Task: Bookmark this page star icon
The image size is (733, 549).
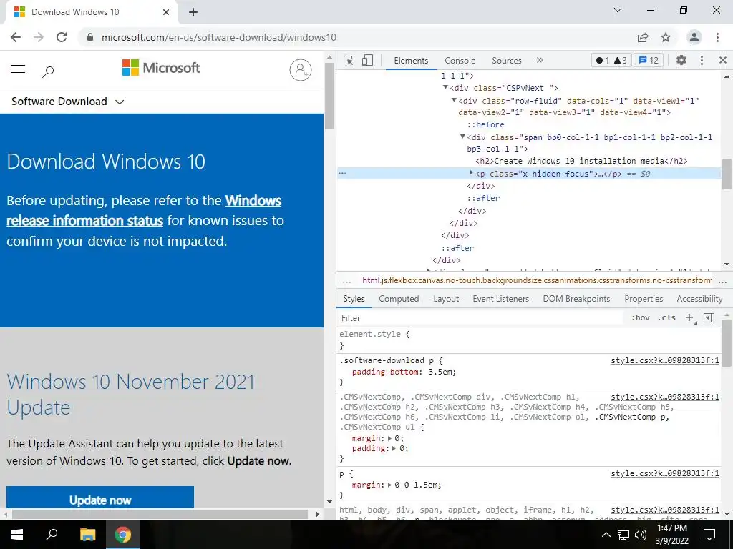Action: click(x=666, y=37)
